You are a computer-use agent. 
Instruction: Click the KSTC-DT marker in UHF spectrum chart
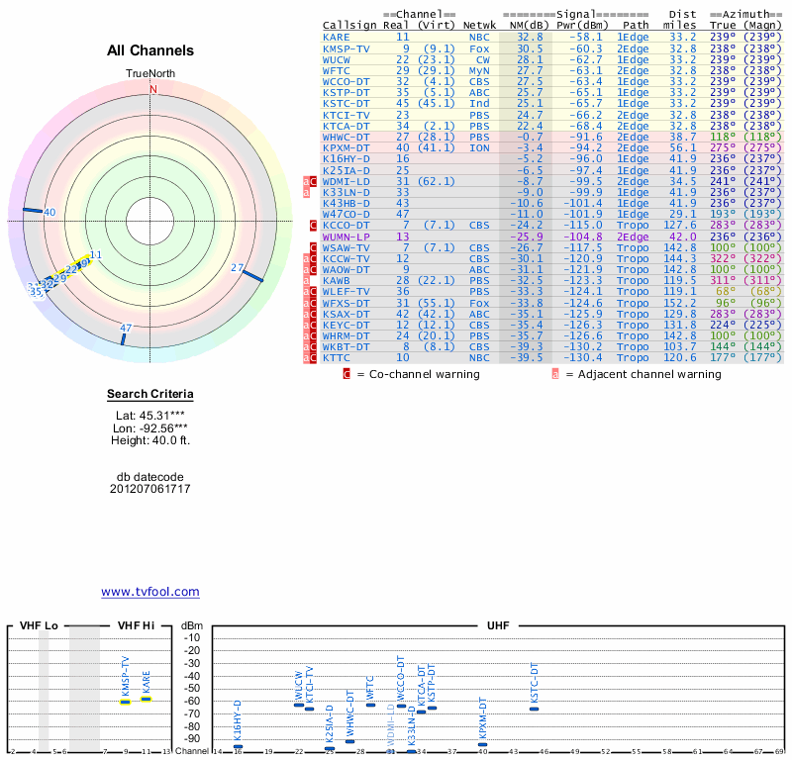point(535,709)
